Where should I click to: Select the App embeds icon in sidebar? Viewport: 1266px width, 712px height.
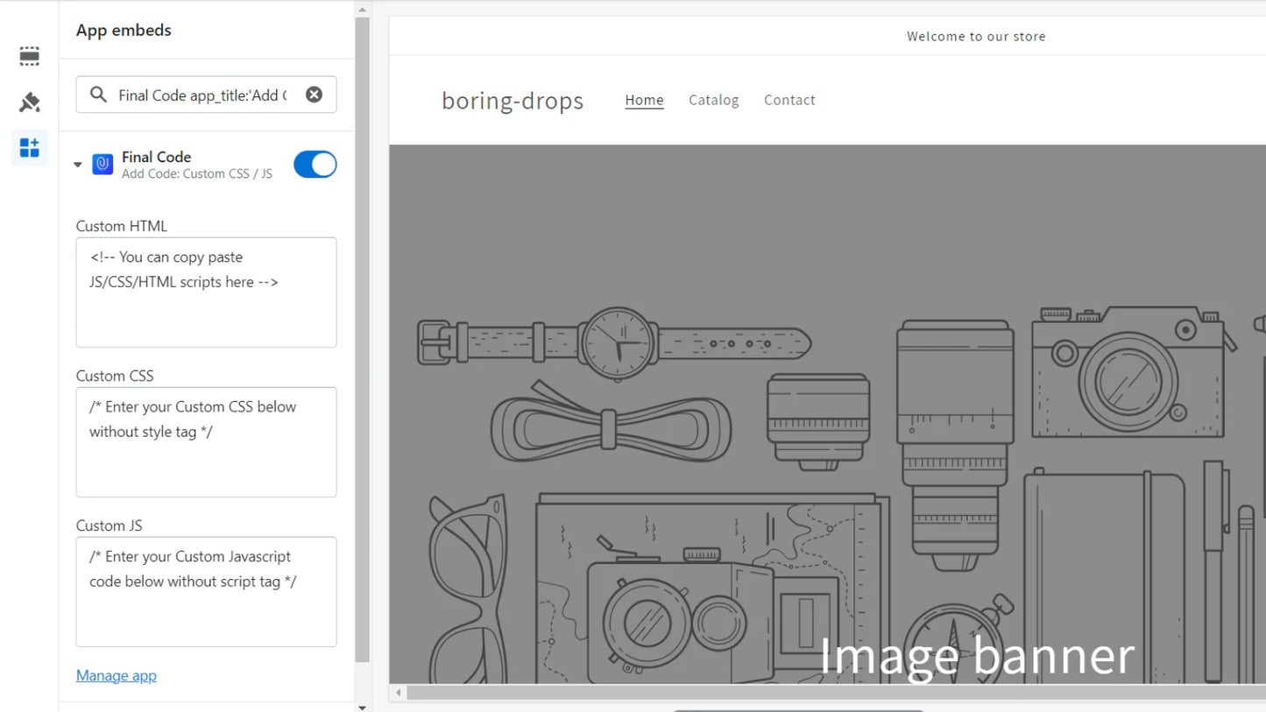pyautogui.click(x=29, y=147)
